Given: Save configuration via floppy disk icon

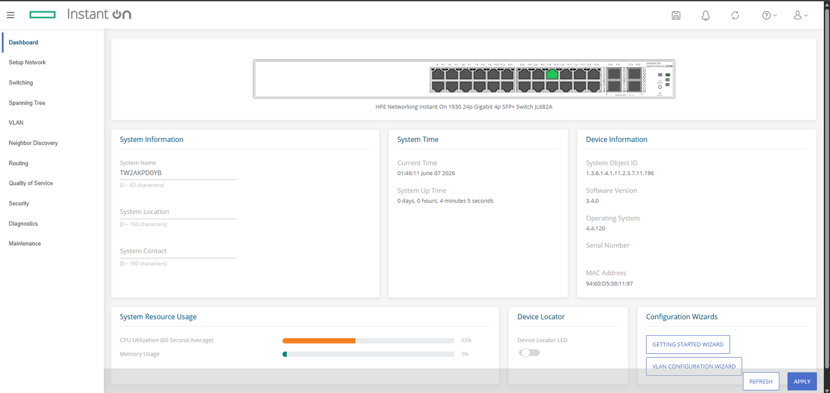Looking at the screenshot, I should 676,15.
